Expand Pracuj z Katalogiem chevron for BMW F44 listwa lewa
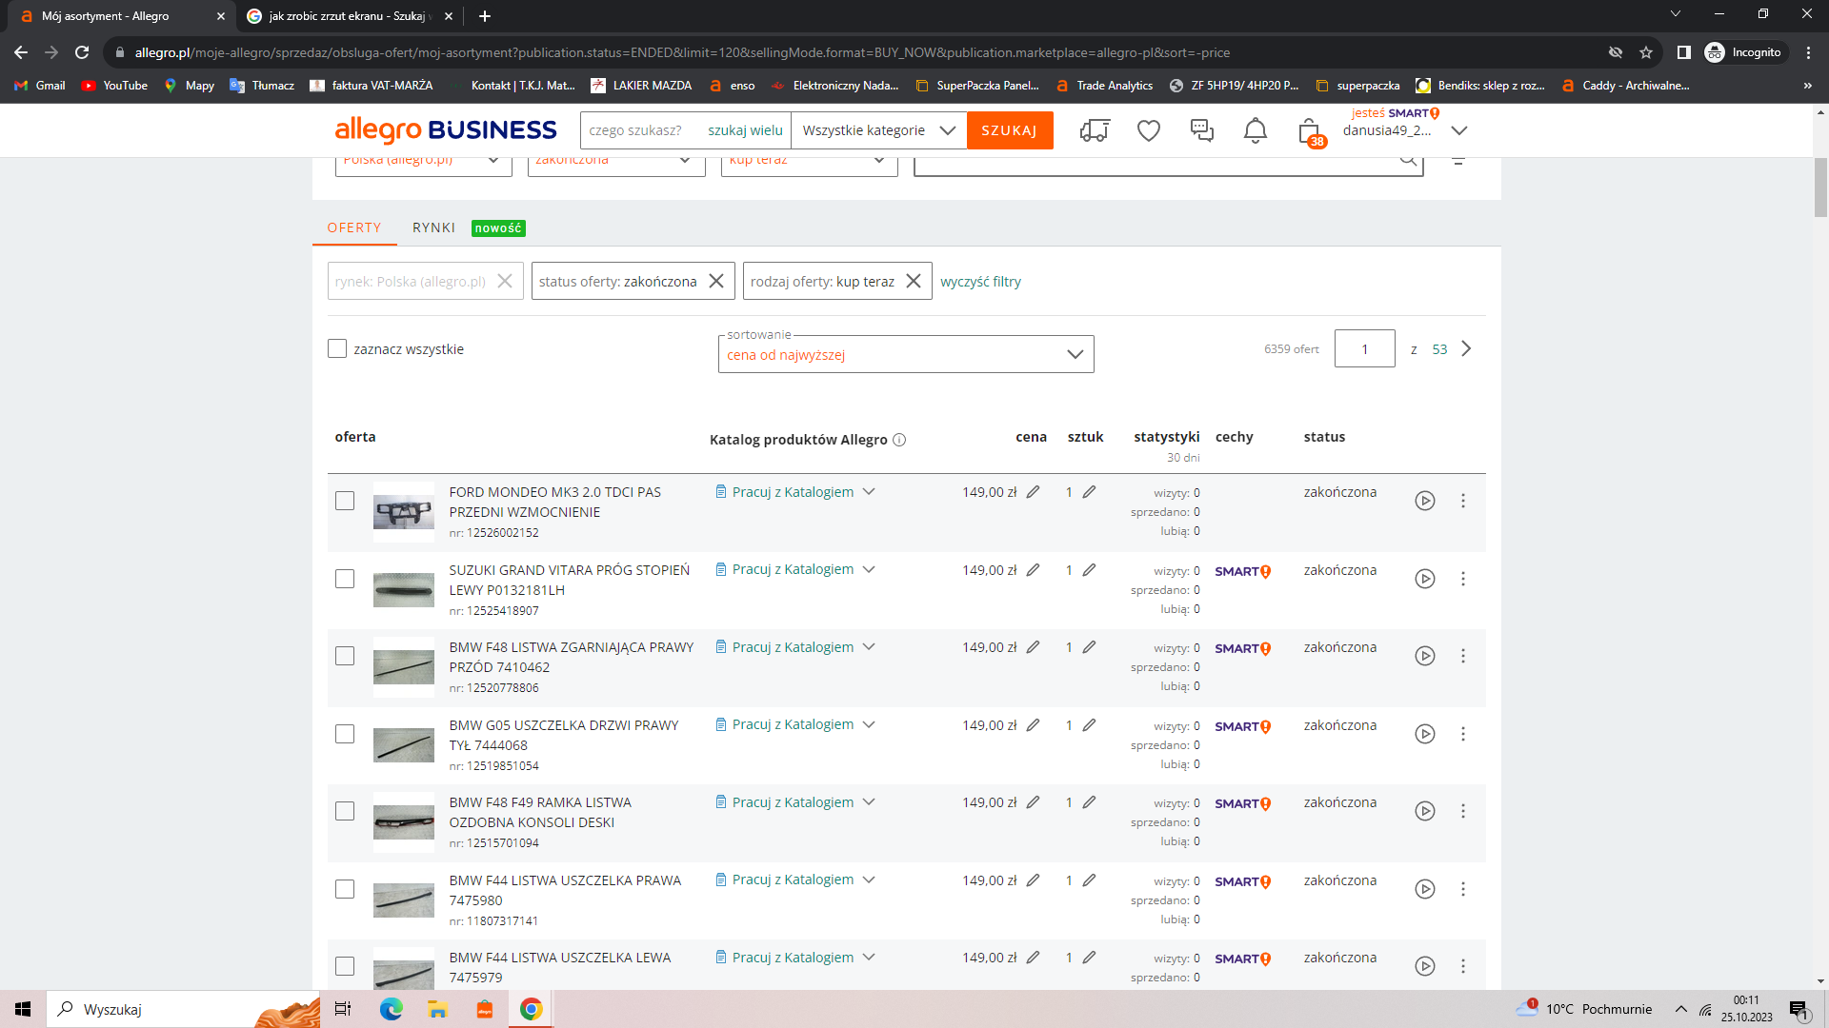 pyautogui.click(x=870, y=958)
